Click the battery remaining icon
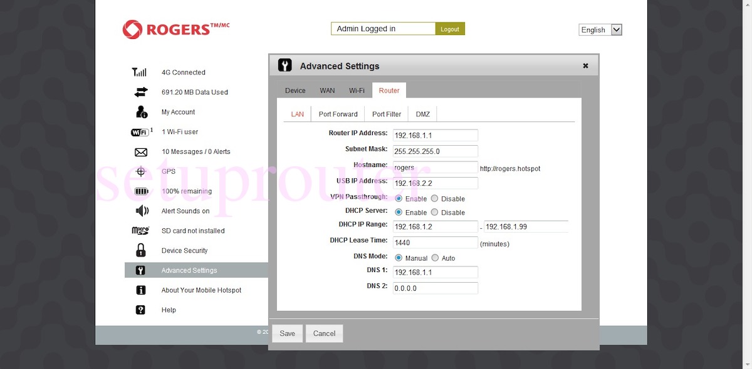 click(x=141, y=191)
